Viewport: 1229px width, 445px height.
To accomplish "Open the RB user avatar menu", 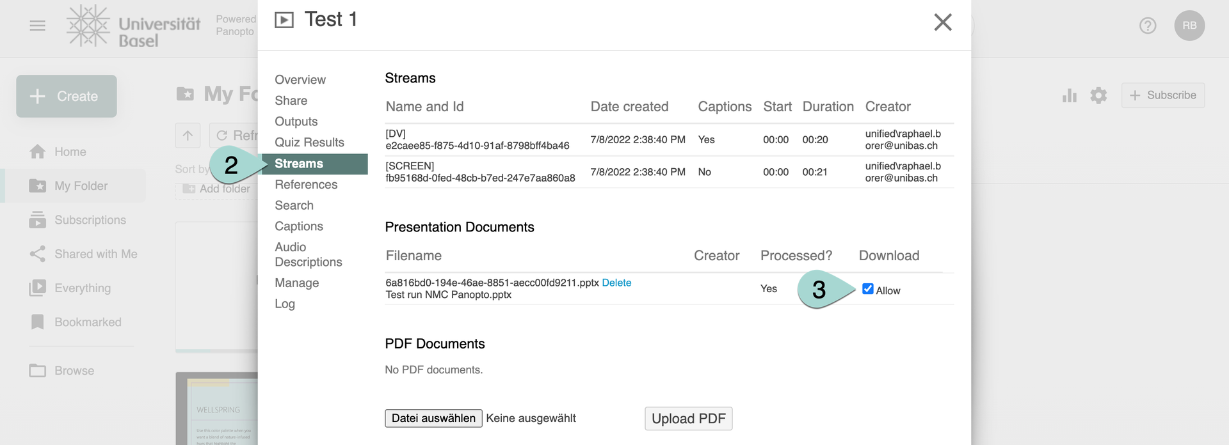I will pos(1189,26).
